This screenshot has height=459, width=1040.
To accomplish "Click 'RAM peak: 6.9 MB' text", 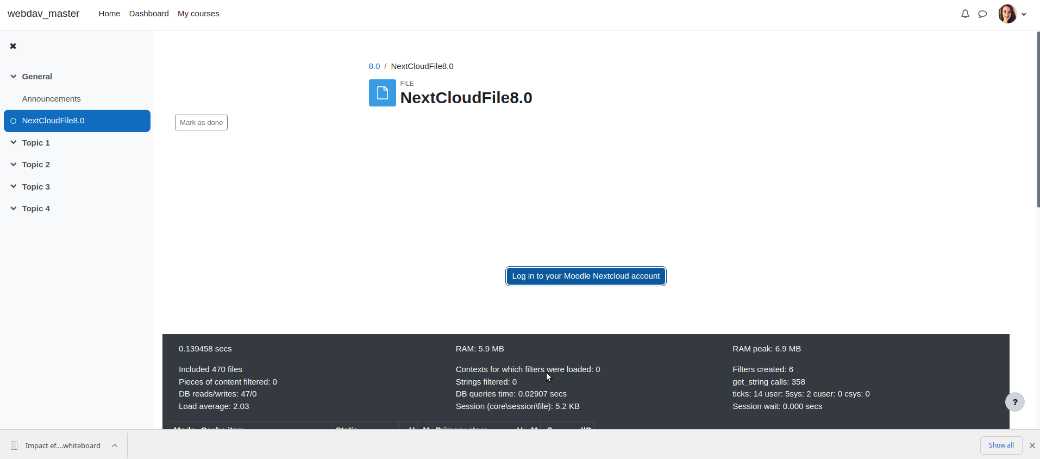I will coord(767,349).
